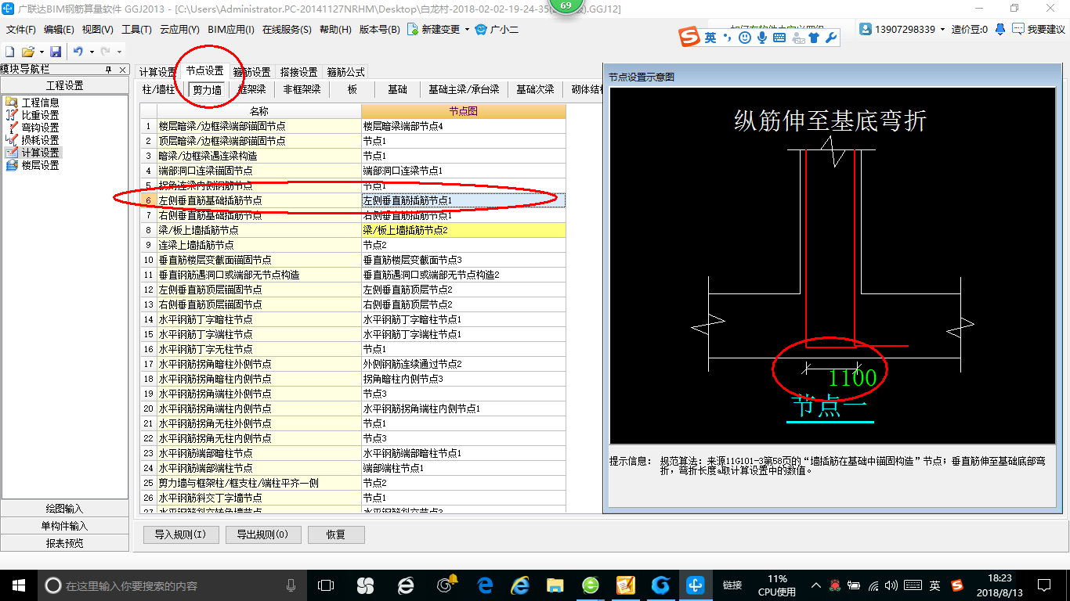
Task: Open the 文件(F) menu
Action: [21, 30]
